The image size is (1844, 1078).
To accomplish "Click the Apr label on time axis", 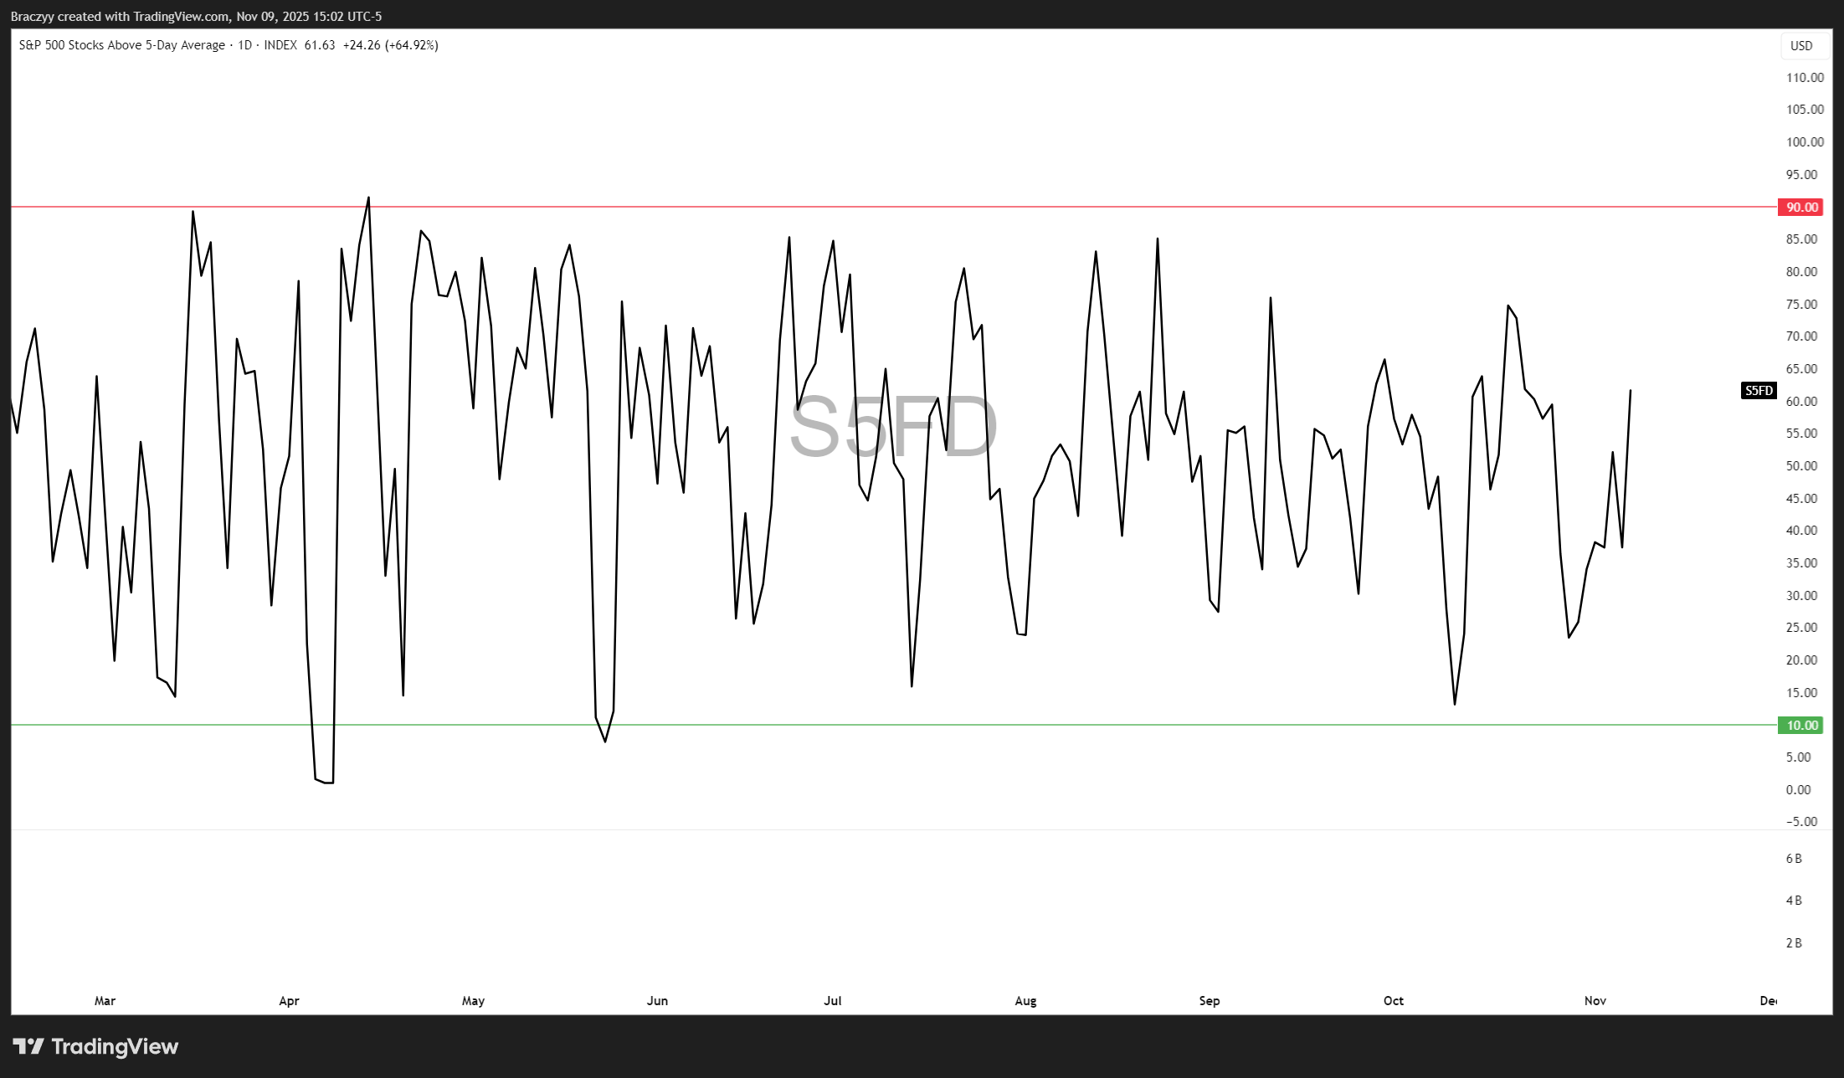I will point(289,1001).
